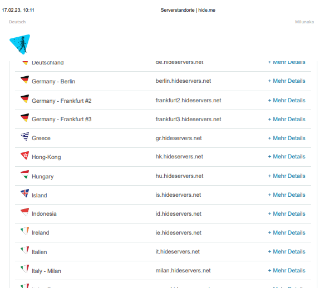
Task: Open the Milunaka account menu
Action: click(305, 22)
